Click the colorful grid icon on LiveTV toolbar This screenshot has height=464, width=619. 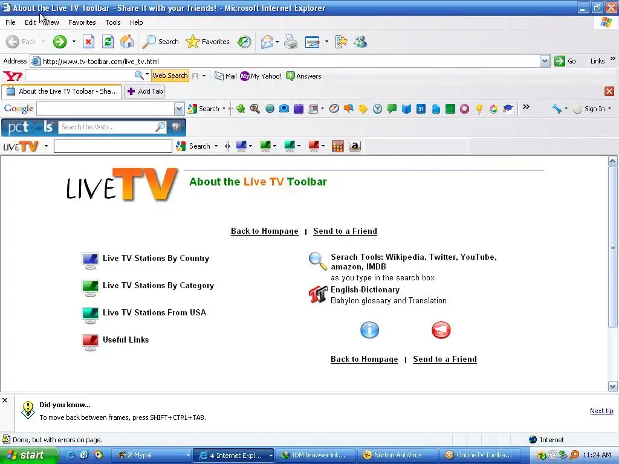tap(337, 146)
